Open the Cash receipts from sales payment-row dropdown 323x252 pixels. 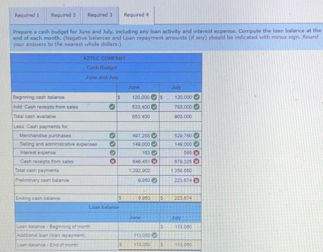pos(65,162)
